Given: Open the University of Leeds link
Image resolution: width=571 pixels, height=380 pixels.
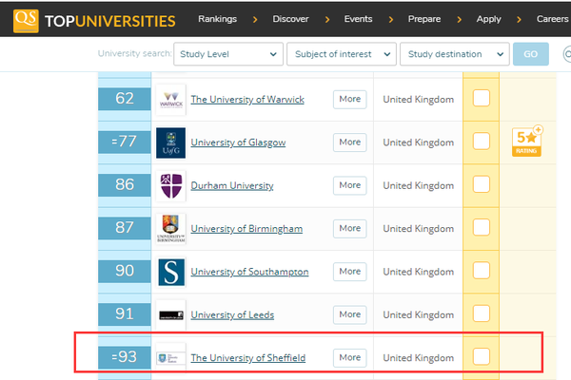Looking at the screenshot, I should (x=232, y=314).
